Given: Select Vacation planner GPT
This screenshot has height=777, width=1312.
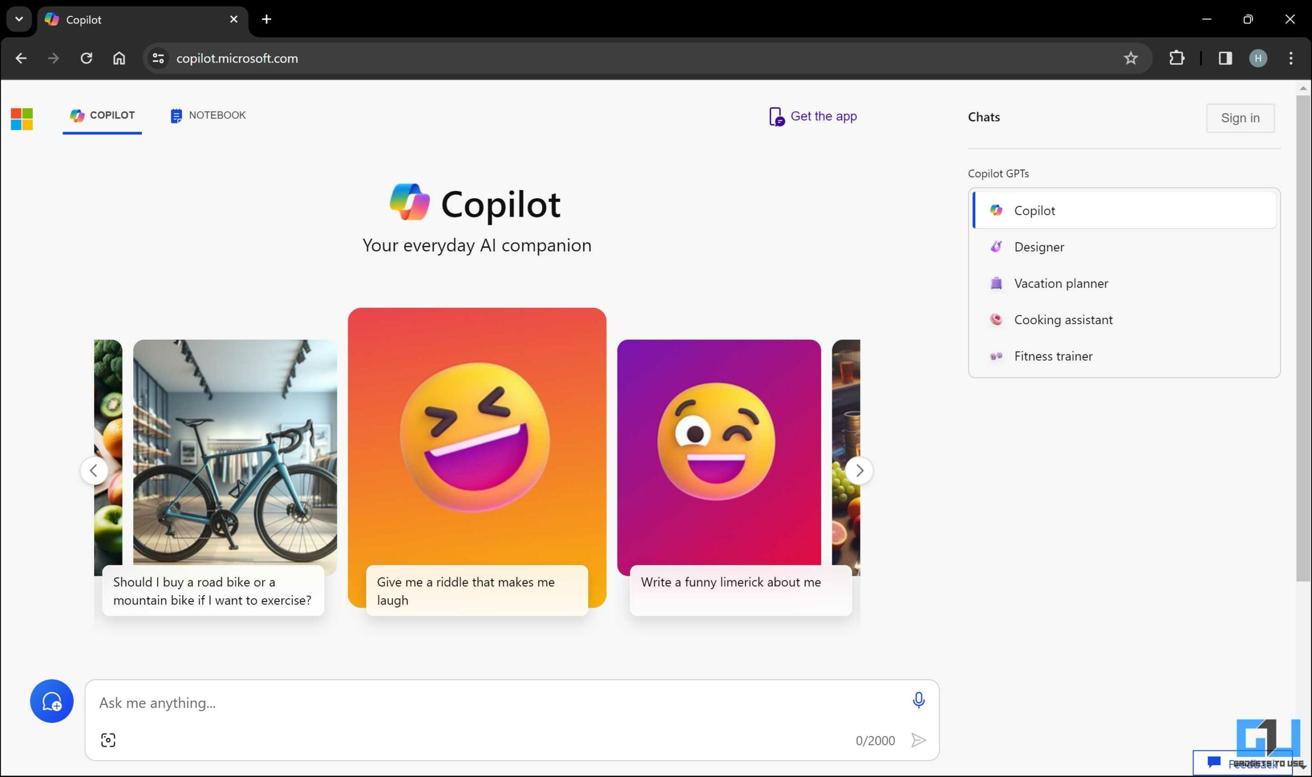Looking at the screenshot, I should click(1124, 283).
